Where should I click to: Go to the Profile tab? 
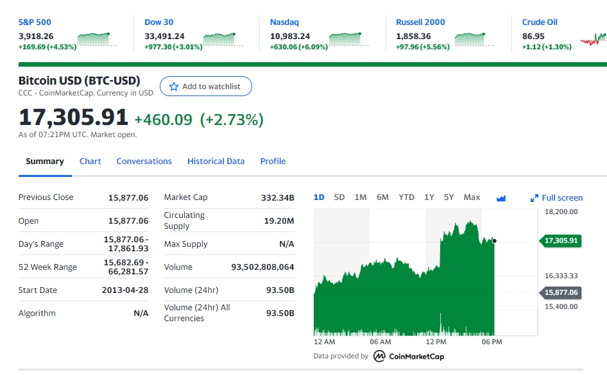(x=273, y=162)
